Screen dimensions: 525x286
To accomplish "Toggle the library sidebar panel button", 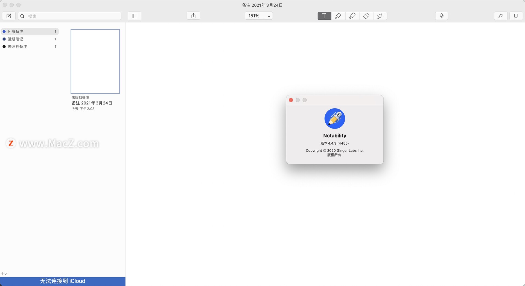I will [x=135, y=16].
